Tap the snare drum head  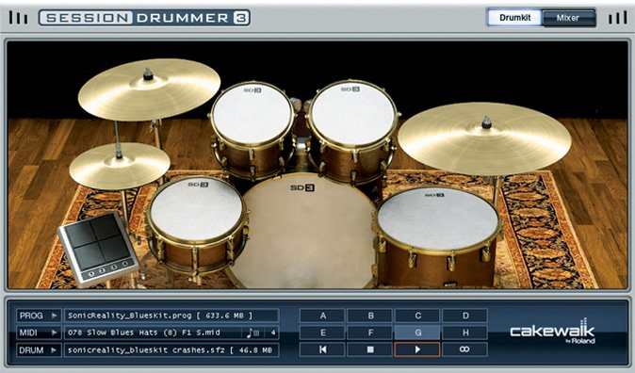[197, 208]
